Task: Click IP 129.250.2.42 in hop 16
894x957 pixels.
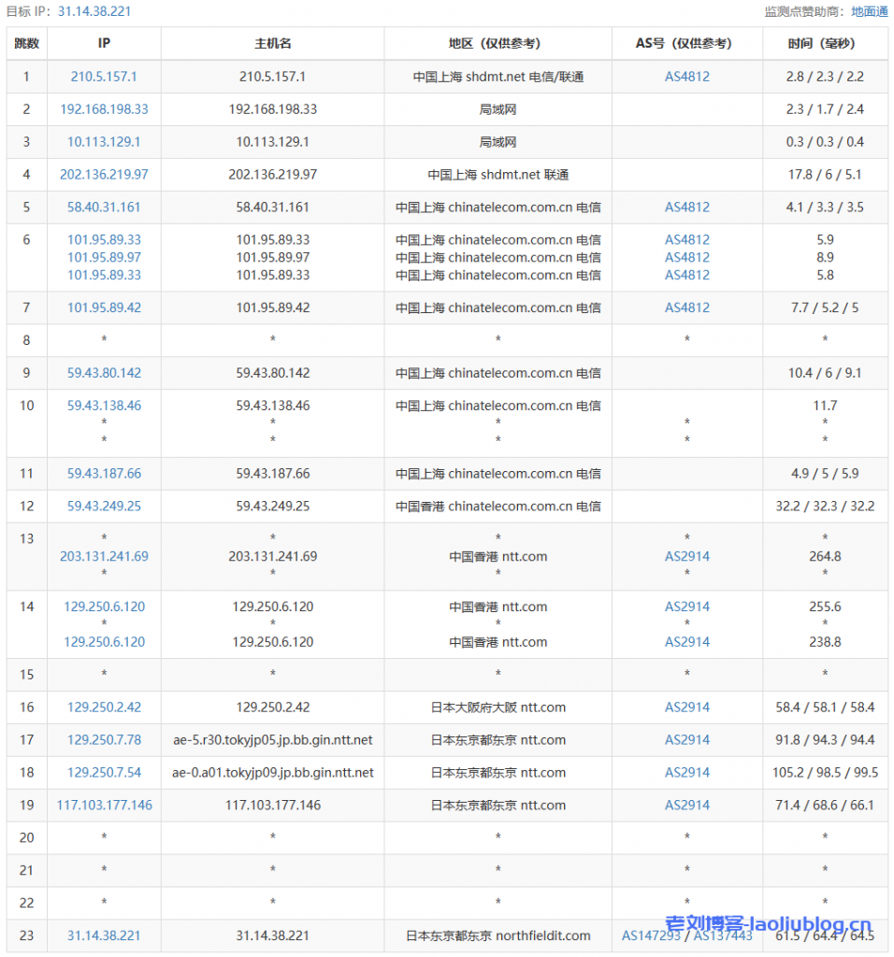Action: click(104, 707)
